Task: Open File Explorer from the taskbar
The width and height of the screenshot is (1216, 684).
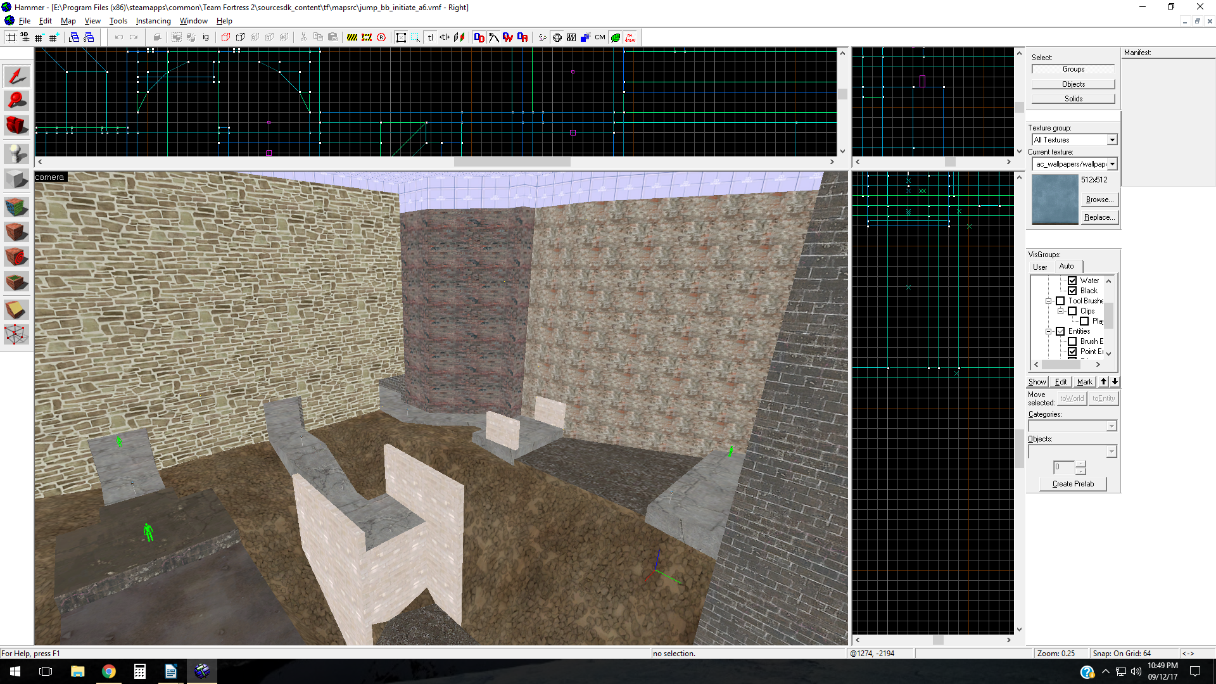Action: click(77, 671)
